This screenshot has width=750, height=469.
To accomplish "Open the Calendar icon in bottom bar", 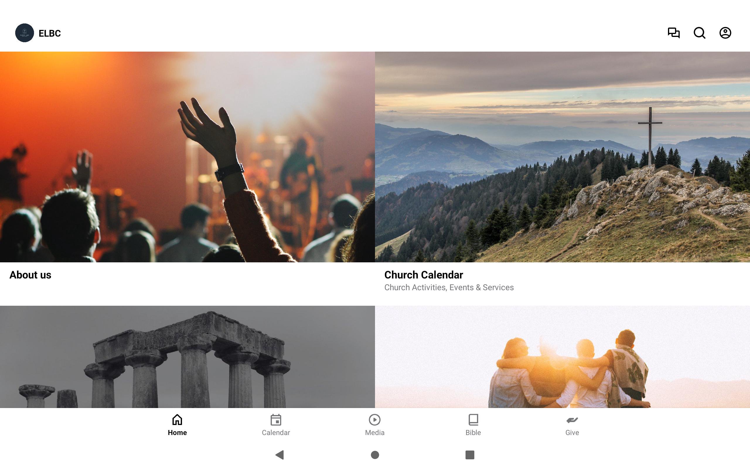I will click(x=276, y=420).
